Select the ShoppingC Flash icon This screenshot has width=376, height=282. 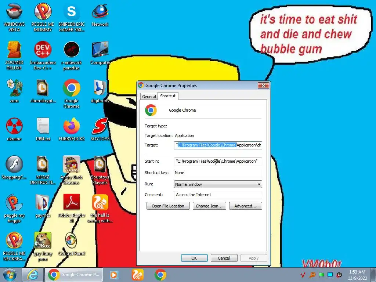[14, 167]
